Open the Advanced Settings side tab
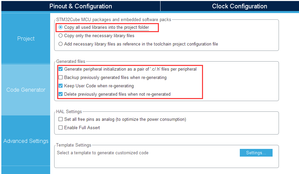The image size is (299, 174). (x=26, y=141)
